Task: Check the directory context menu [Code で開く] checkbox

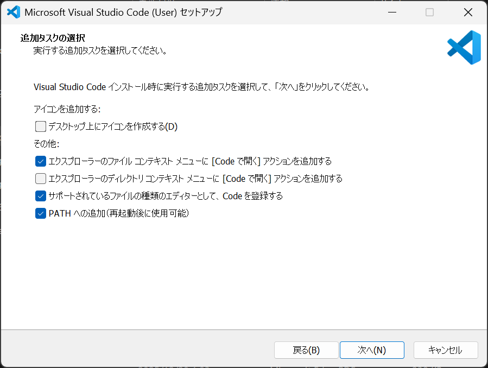Action: pyautogui.click(x=41, y=179)
